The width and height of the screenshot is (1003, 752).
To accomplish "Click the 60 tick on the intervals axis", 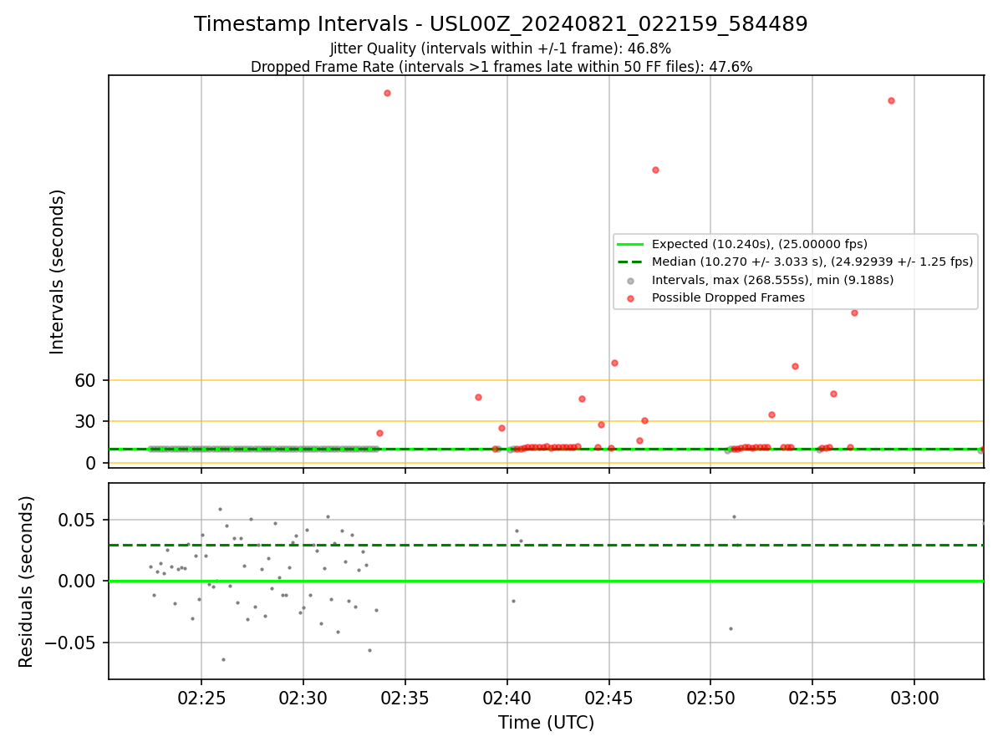I will click(x=87, y=380).
